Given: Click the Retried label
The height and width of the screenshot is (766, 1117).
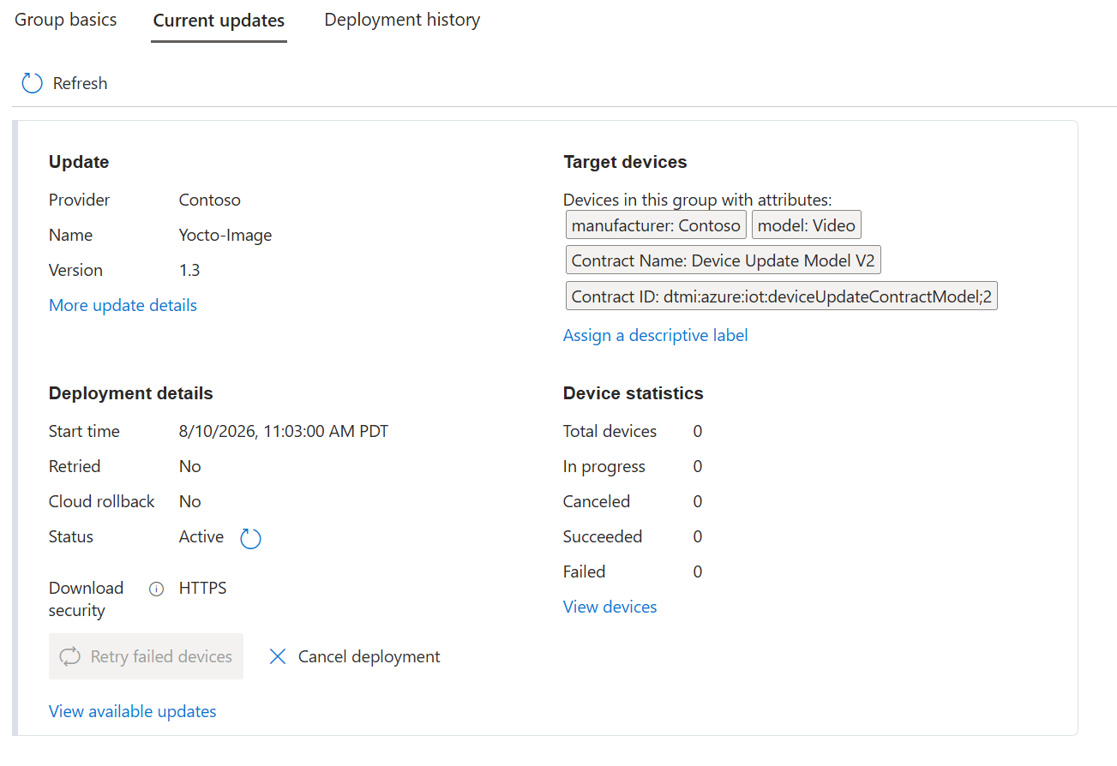Looking at the screenshot, I should point(75,466).
